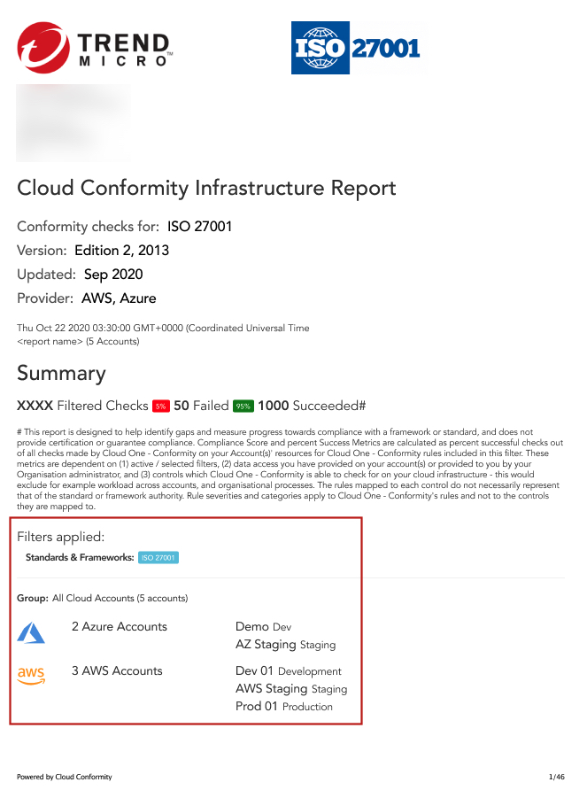
Task: Click the disclaimer paragraph starting '# This report'
Action: click(x=290, y=469)
